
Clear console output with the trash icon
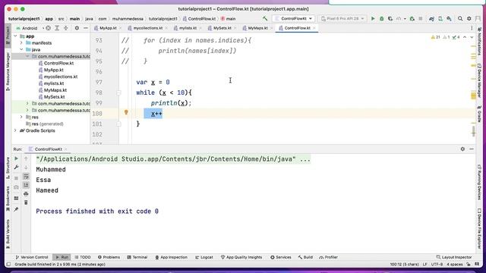pos(26,202)
